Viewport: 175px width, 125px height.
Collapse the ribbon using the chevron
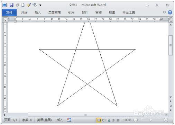pos(164,12)
